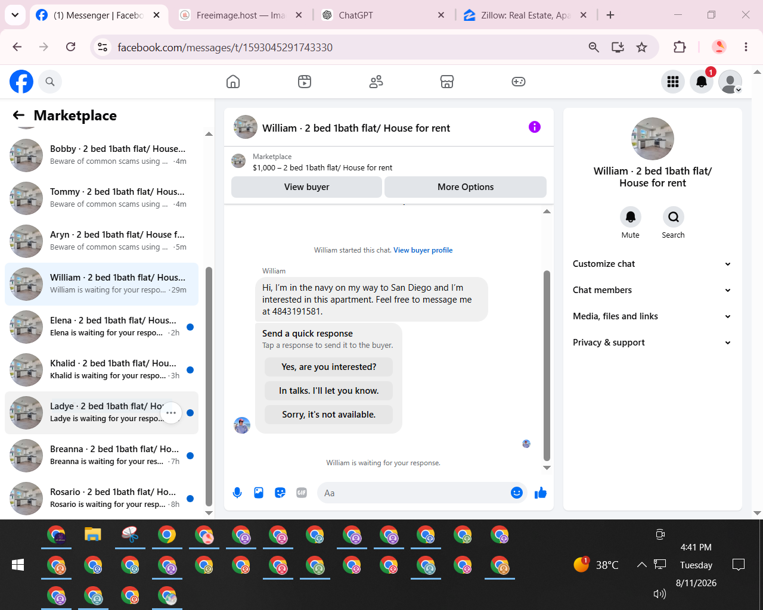Screen dimensions: 763x610
Task: Open Aryn conversation in list
Action: tap(101, 241)
